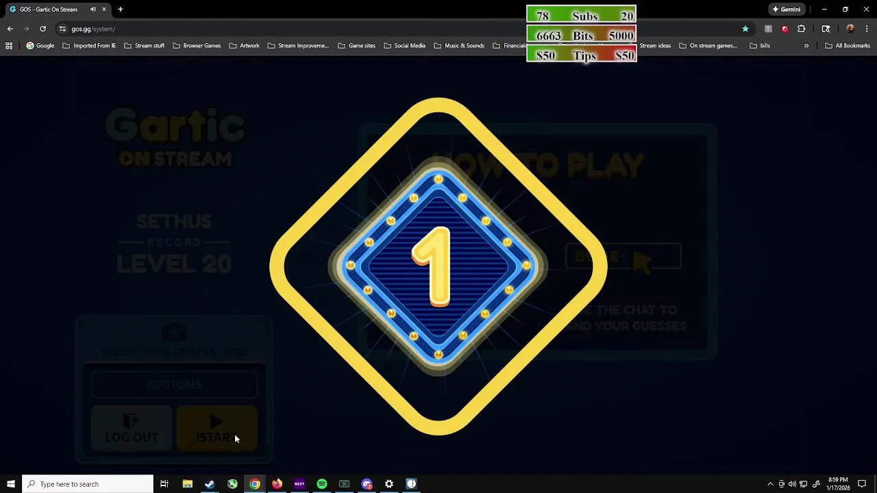Show hidden bookmarks with the overflow chevron

806,46
